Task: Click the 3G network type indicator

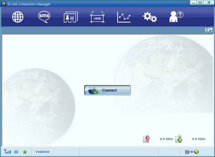Action: 16,152
